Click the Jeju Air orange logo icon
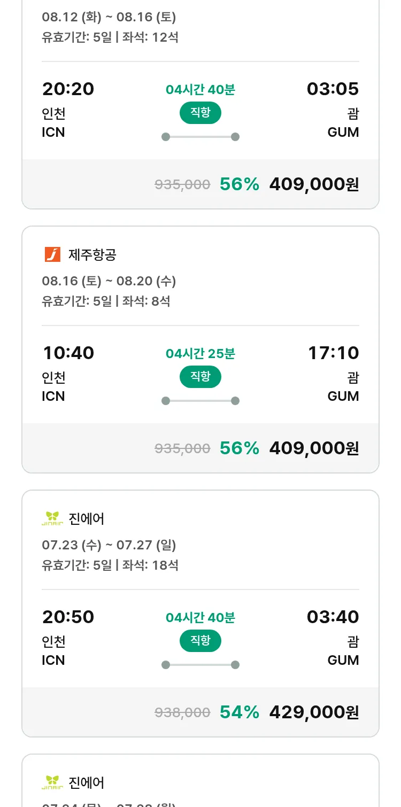The image size is (401, 807). (x=52, y=254)
